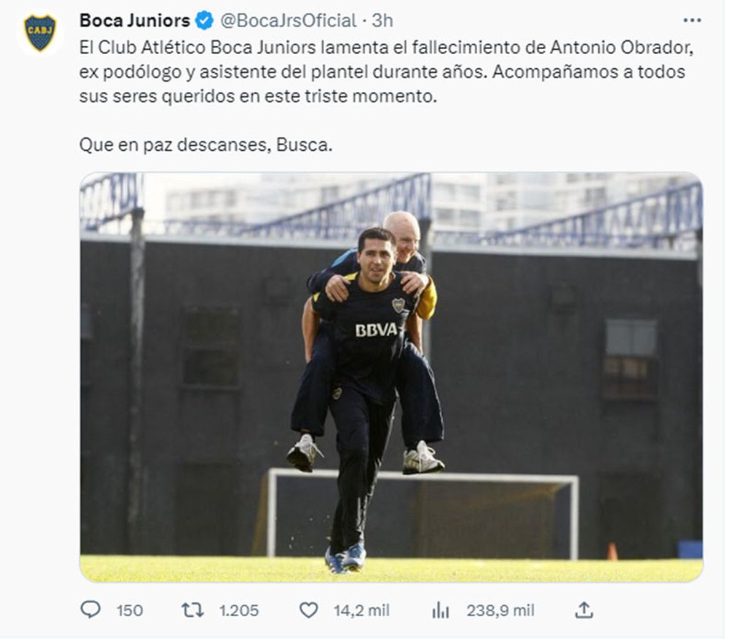Open the Boca Juniors display name link

[135, 20]
